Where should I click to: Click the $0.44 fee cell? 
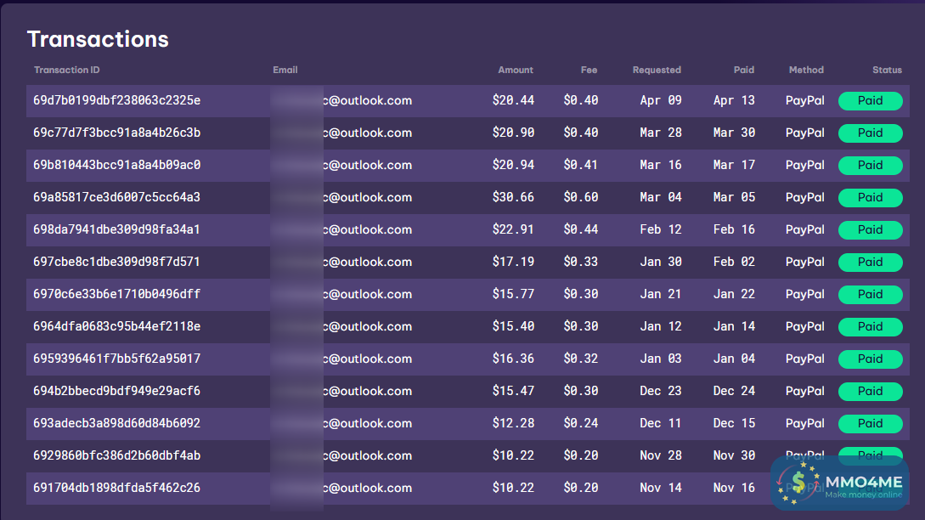point(580,229)
